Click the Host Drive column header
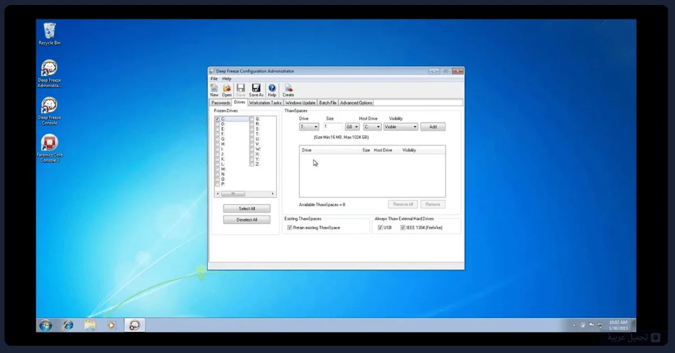 tap(383, 150)
